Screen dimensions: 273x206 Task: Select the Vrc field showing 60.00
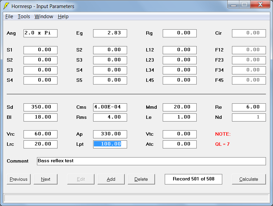coord(40,134)
